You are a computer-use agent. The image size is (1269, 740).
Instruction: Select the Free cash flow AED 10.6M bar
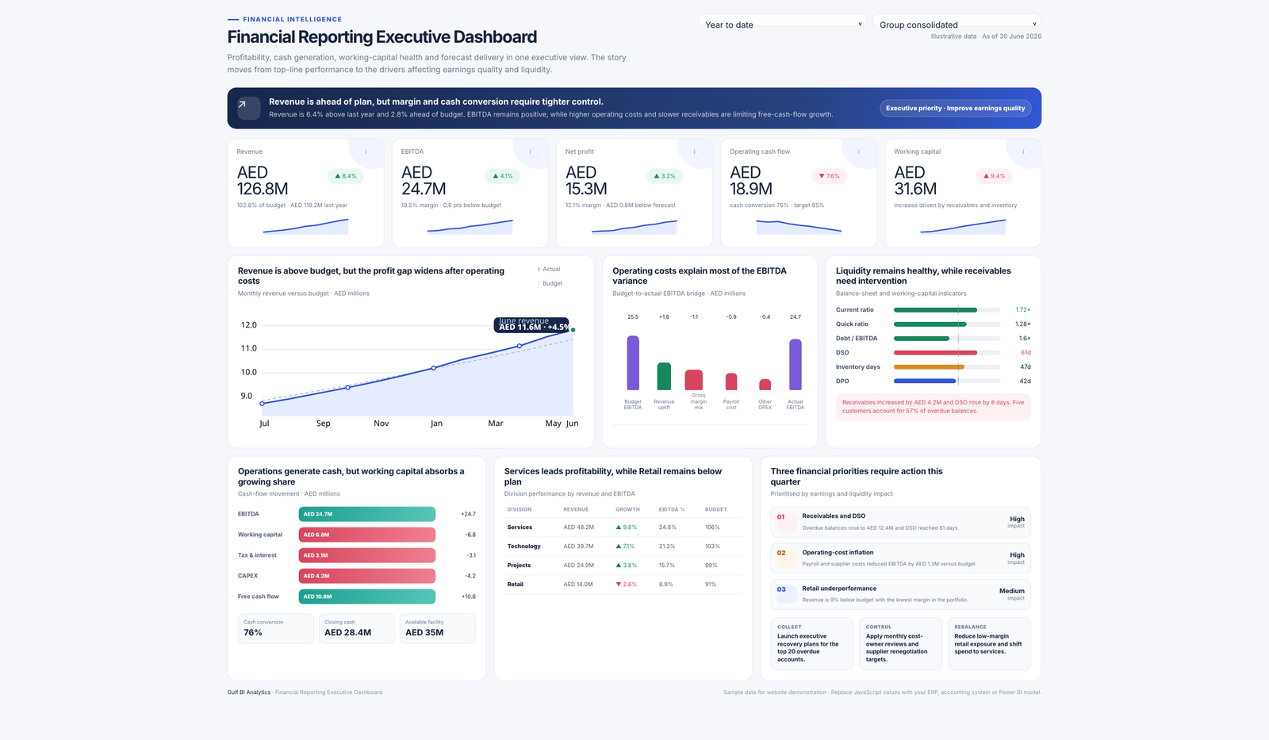pos(367,596)
